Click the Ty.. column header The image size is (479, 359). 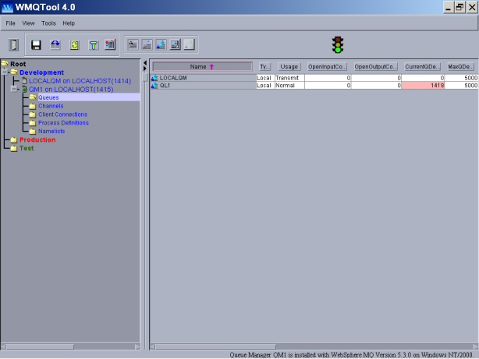(x=264, y=66)
